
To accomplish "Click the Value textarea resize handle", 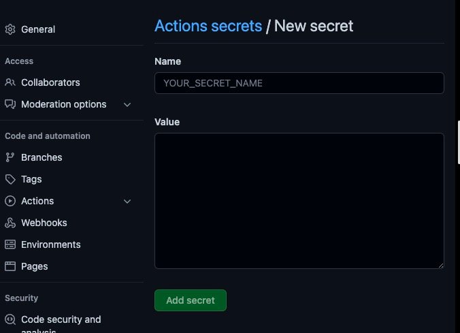I will click(x=441, y=266).
